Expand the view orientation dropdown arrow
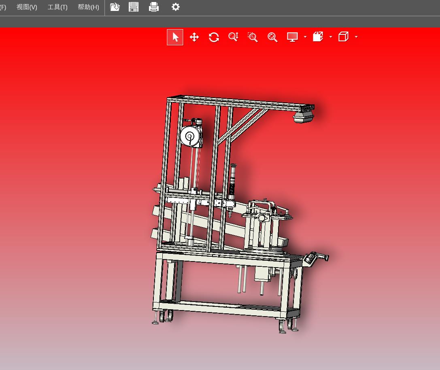 coord(356,37)
